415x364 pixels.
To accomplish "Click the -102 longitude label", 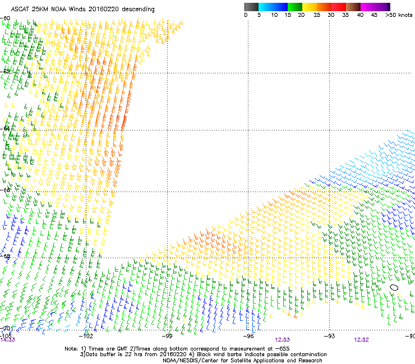I will coord(86,336).
